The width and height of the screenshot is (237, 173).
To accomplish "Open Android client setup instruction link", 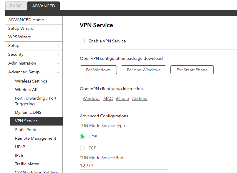I will [140, 98].
